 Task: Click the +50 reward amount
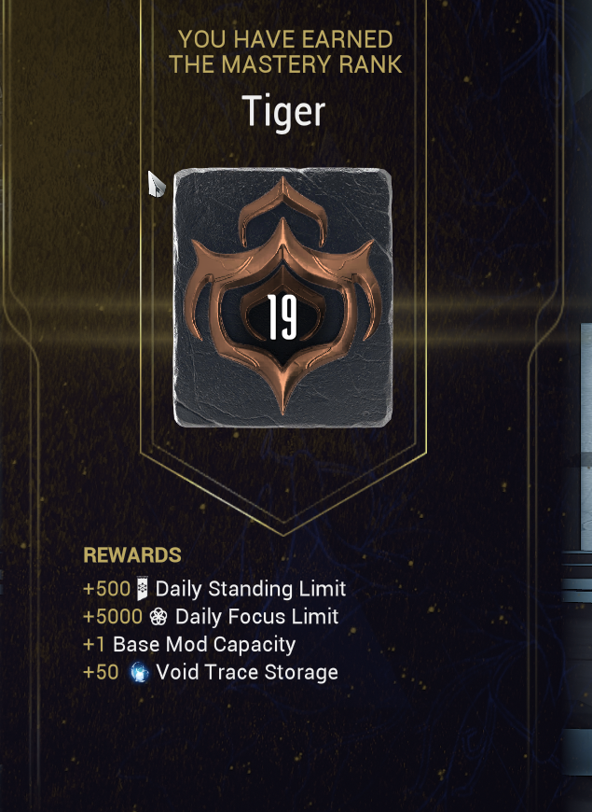pyautogui.click(x=101, y=672)
